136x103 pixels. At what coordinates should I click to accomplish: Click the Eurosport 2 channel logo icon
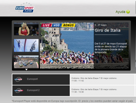19,90
